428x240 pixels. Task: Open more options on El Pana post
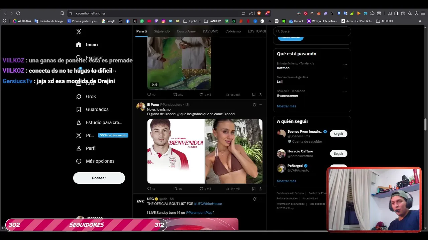tap(260, 105)
